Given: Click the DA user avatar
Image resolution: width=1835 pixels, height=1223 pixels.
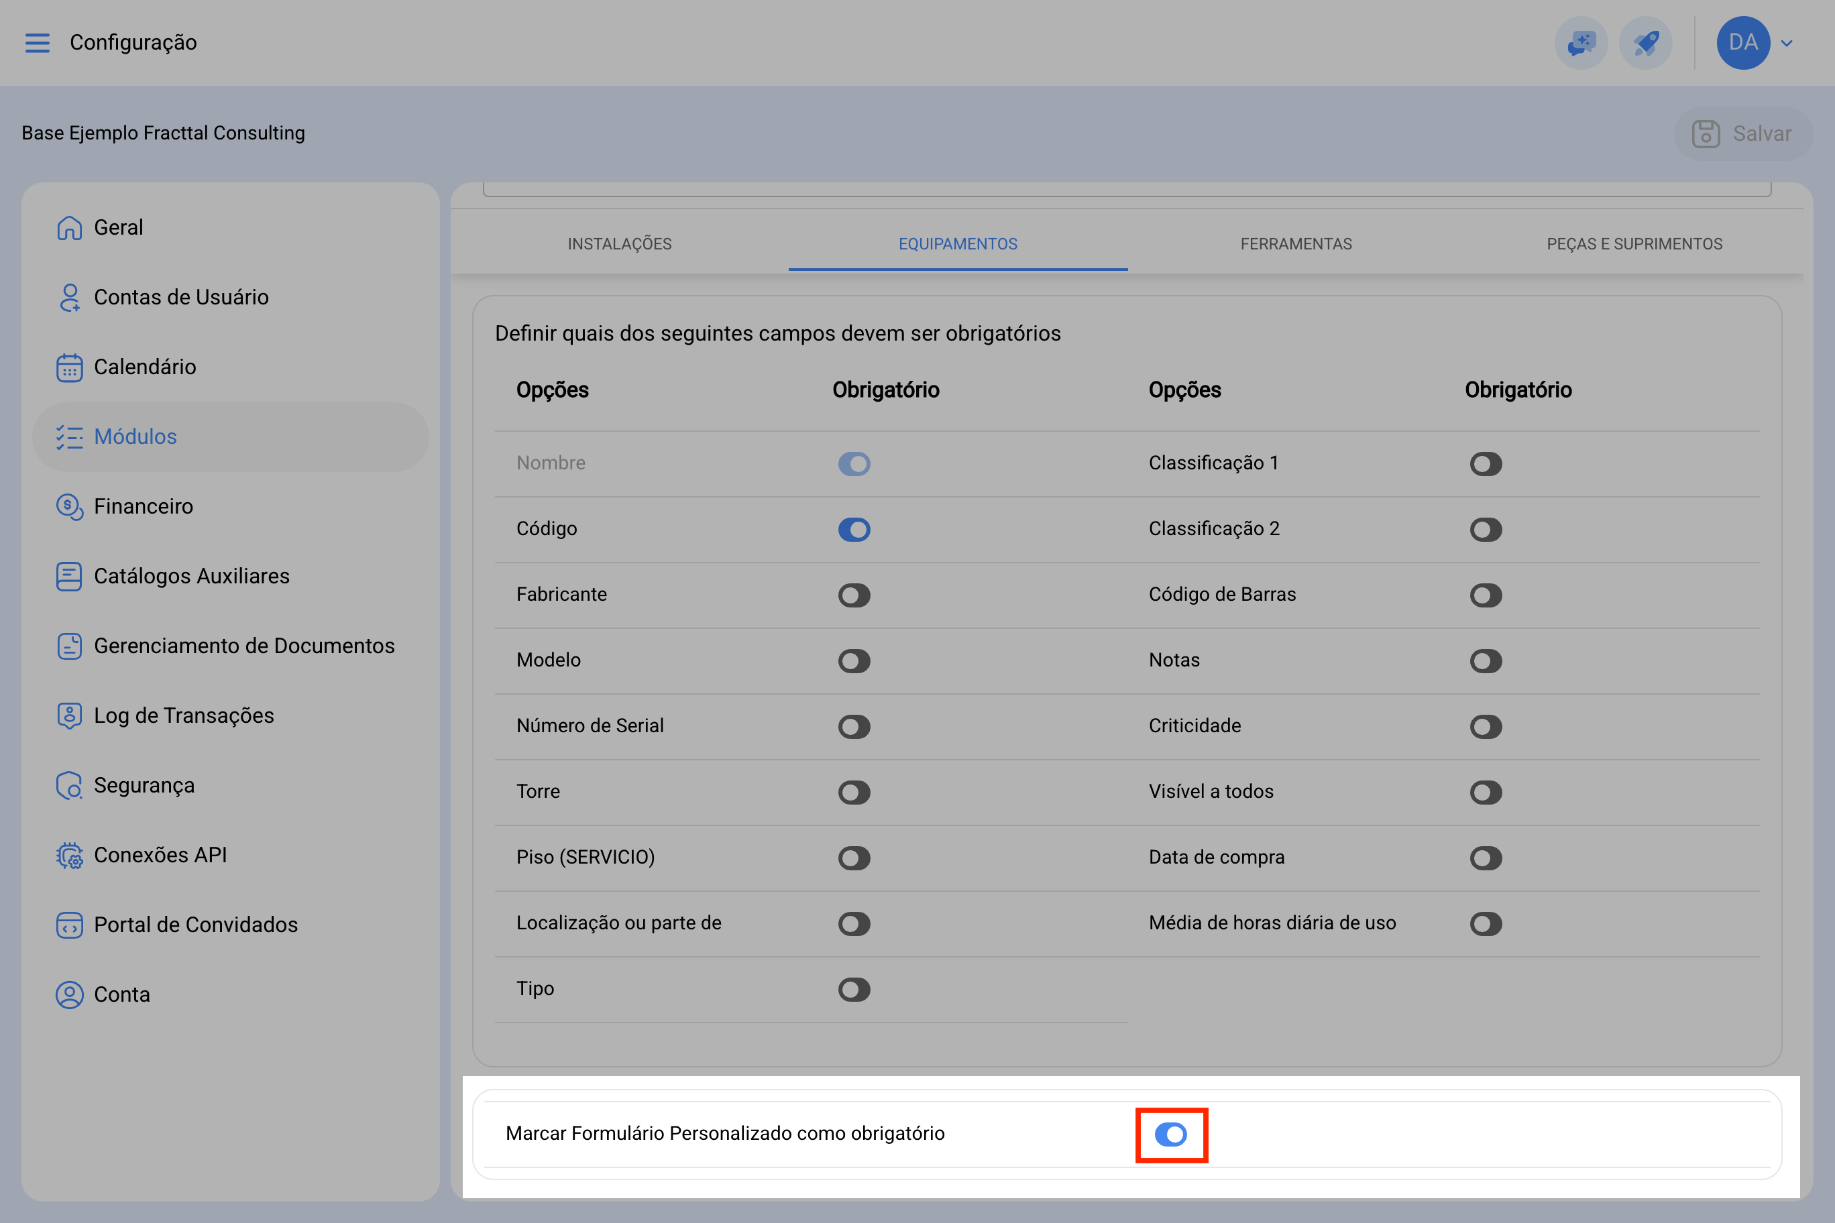Looking at the screenshot, I should [x=1743, y=43].
